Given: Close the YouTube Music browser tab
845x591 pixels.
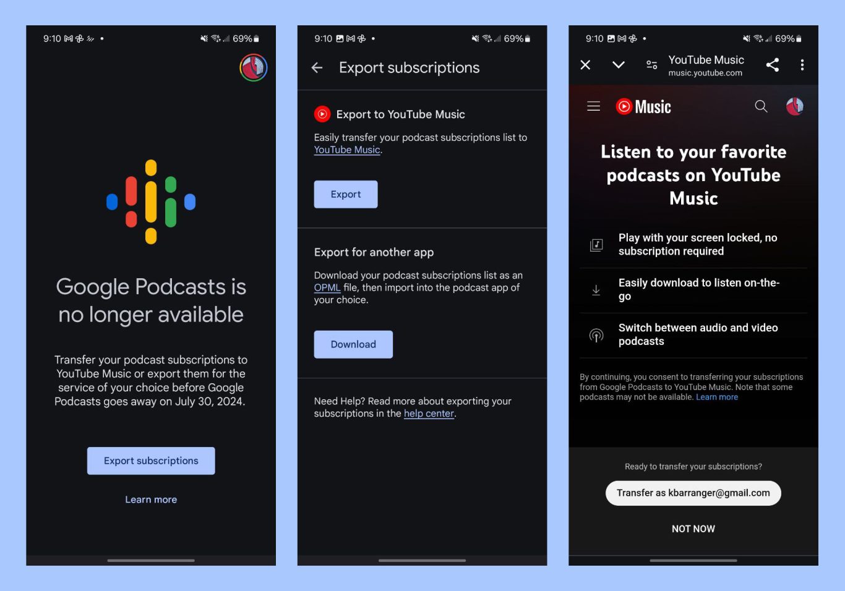Looking at the screenshot, I should 585,65.
